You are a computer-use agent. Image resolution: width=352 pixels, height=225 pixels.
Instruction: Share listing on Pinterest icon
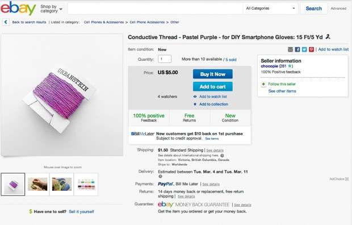coord(311,49)
